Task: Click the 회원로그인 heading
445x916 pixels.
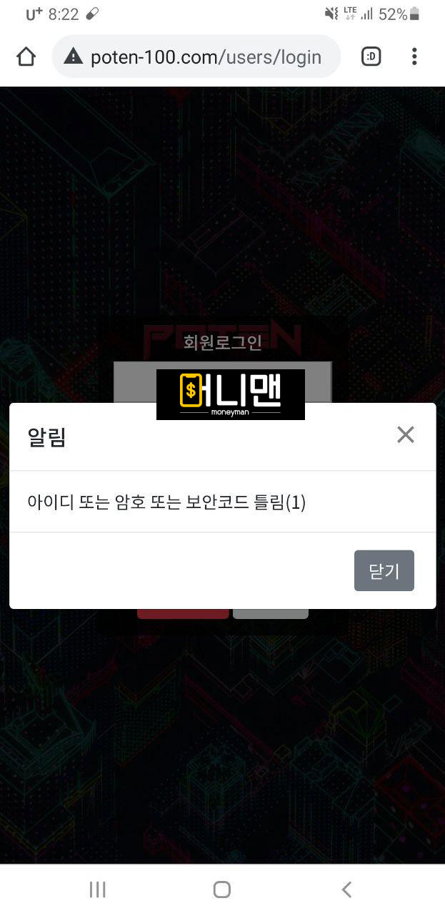Action: click(x=223, y=343)
